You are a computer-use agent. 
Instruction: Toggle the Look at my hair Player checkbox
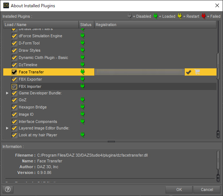(x=14, y=135)
